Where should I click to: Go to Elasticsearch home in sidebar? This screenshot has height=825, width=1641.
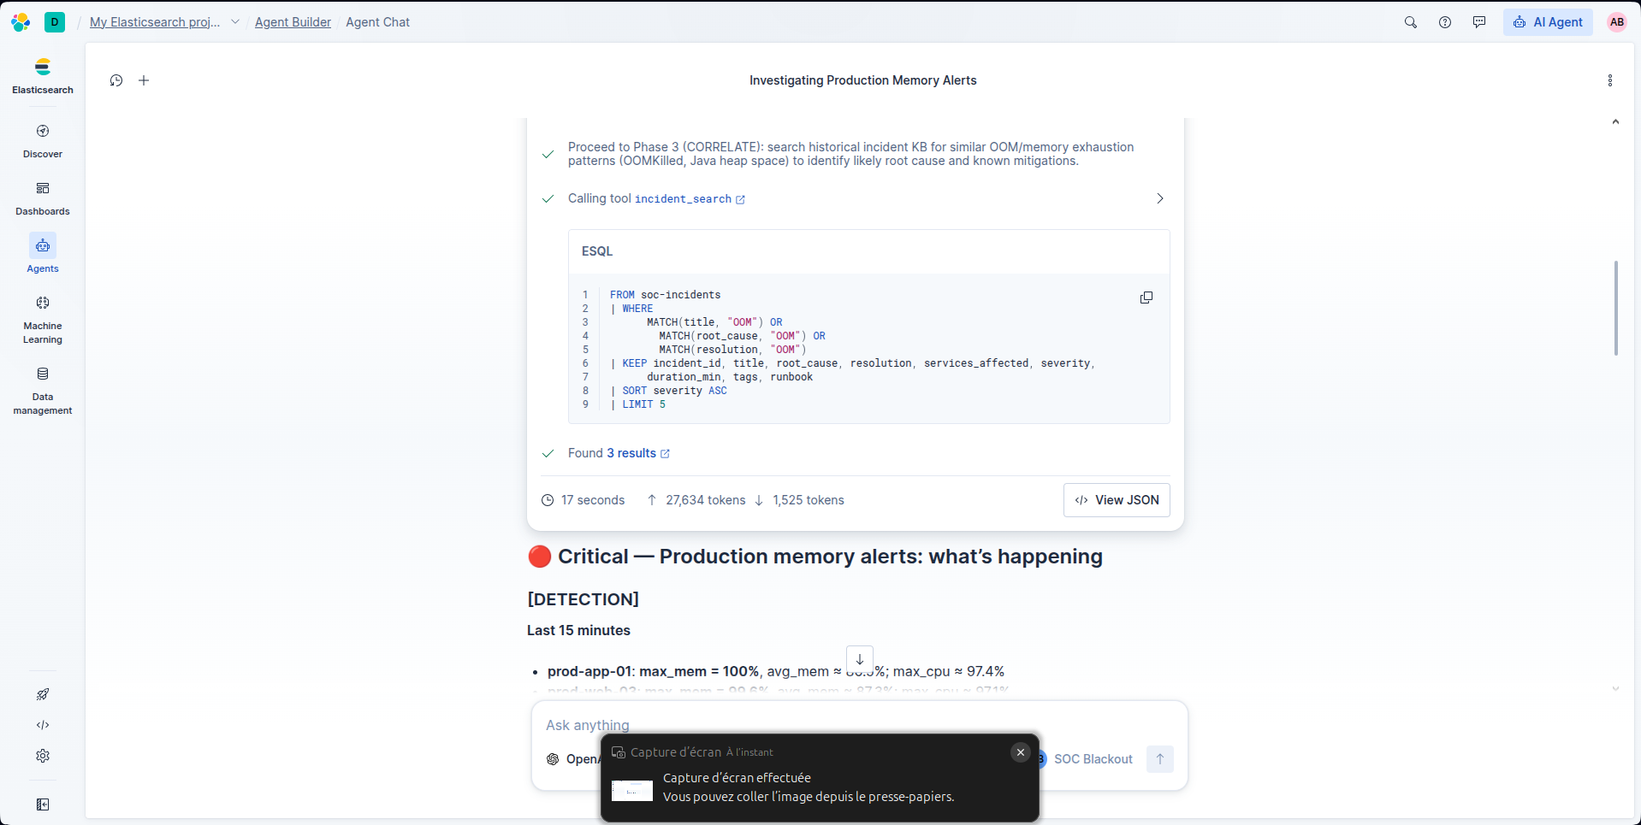pos(43,75)
